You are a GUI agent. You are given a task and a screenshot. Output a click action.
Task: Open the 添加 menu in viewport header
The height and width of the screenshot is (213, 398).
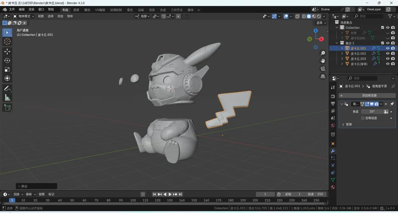click(x=60, y=16)
